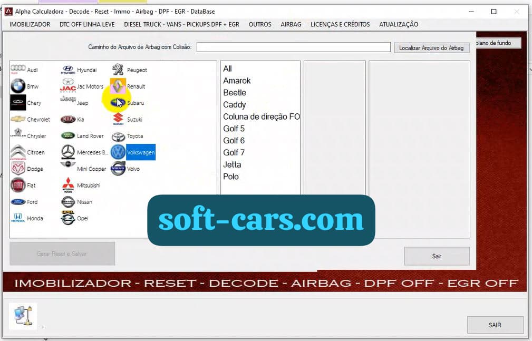Click the network connection icon at bottom
The width and height of the screenshot is (532, 341).
(x=23, y=316)
